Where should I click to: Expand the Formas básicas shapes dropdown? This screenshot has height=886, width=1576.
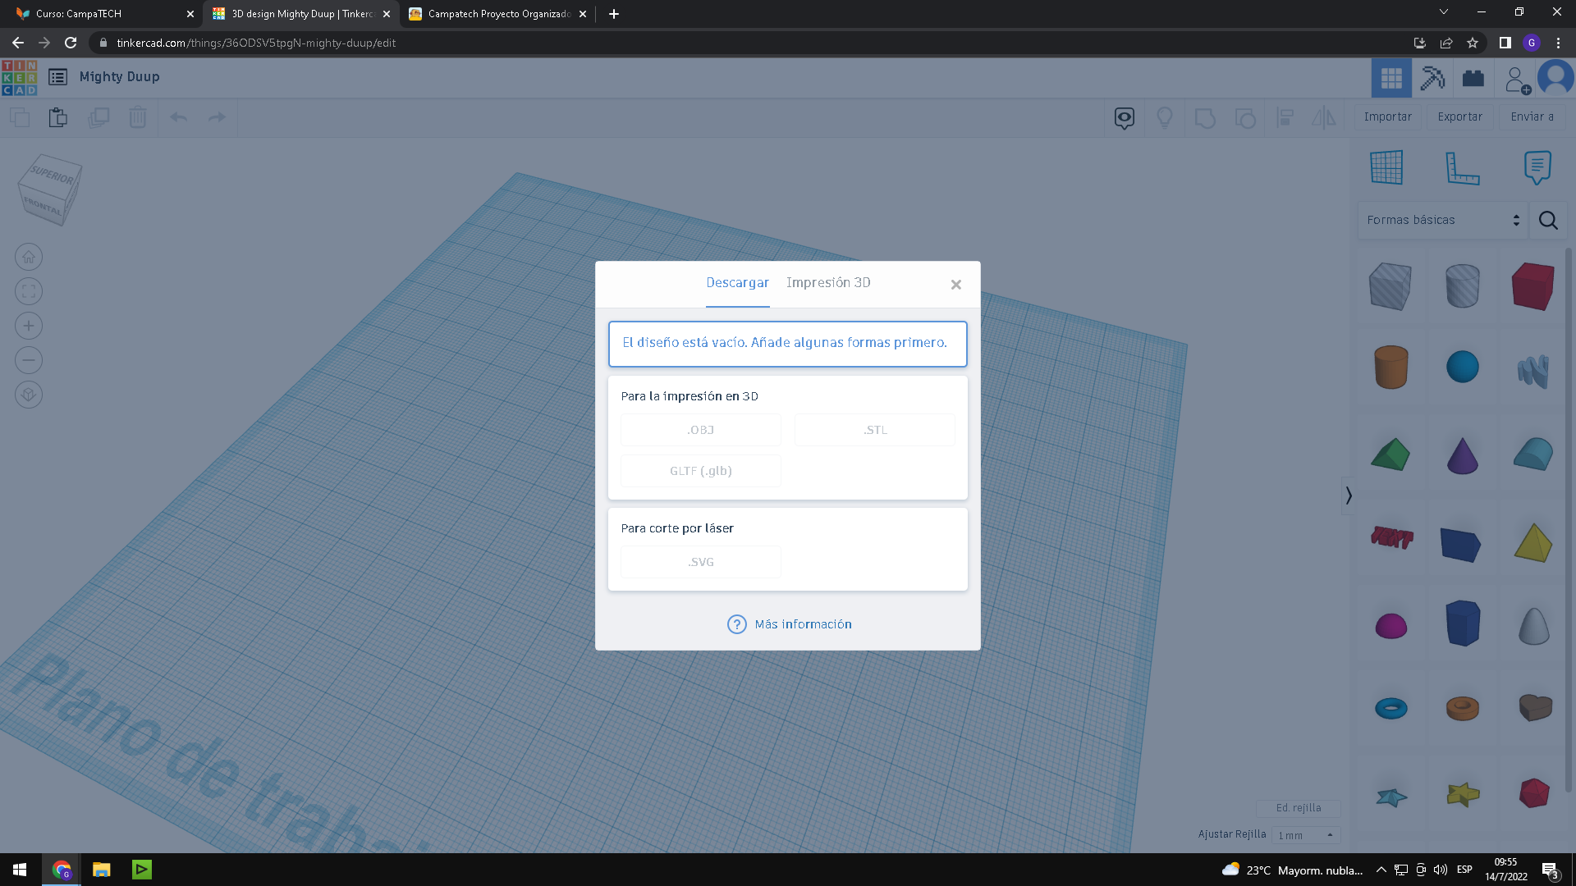pos(1442,220)
